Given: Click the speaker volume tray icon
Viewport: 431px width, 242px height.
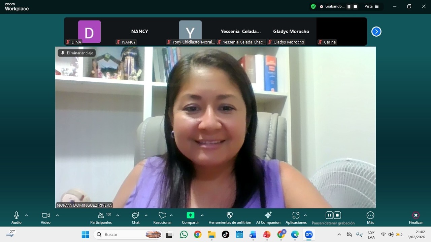Looking at the screenshot, I should click(x=391, y=235).
